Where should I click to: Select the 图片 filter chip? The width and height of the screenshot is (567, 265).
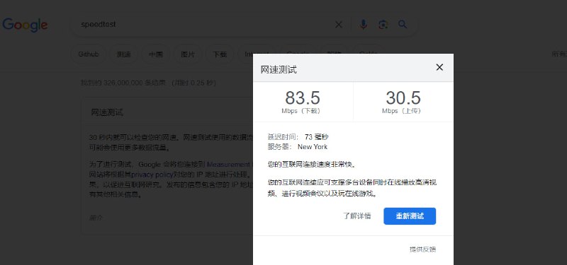point(188,54)
